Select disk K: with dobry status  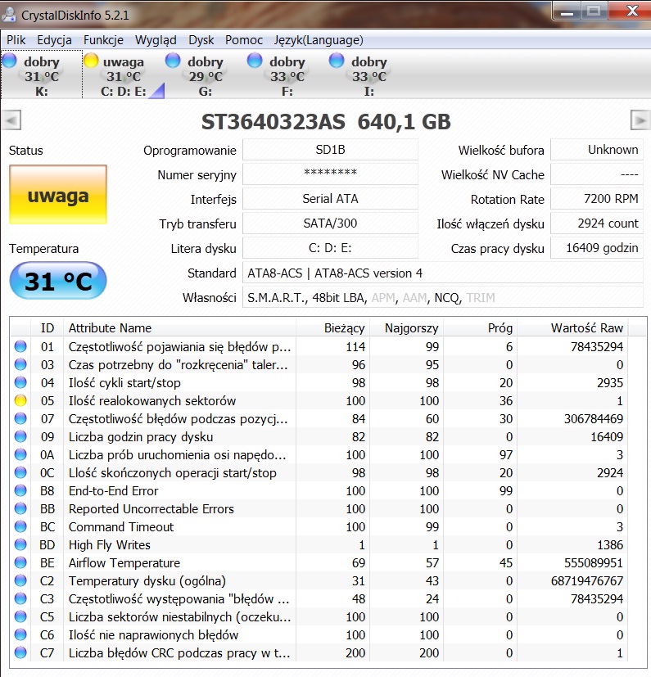(42, 74)
